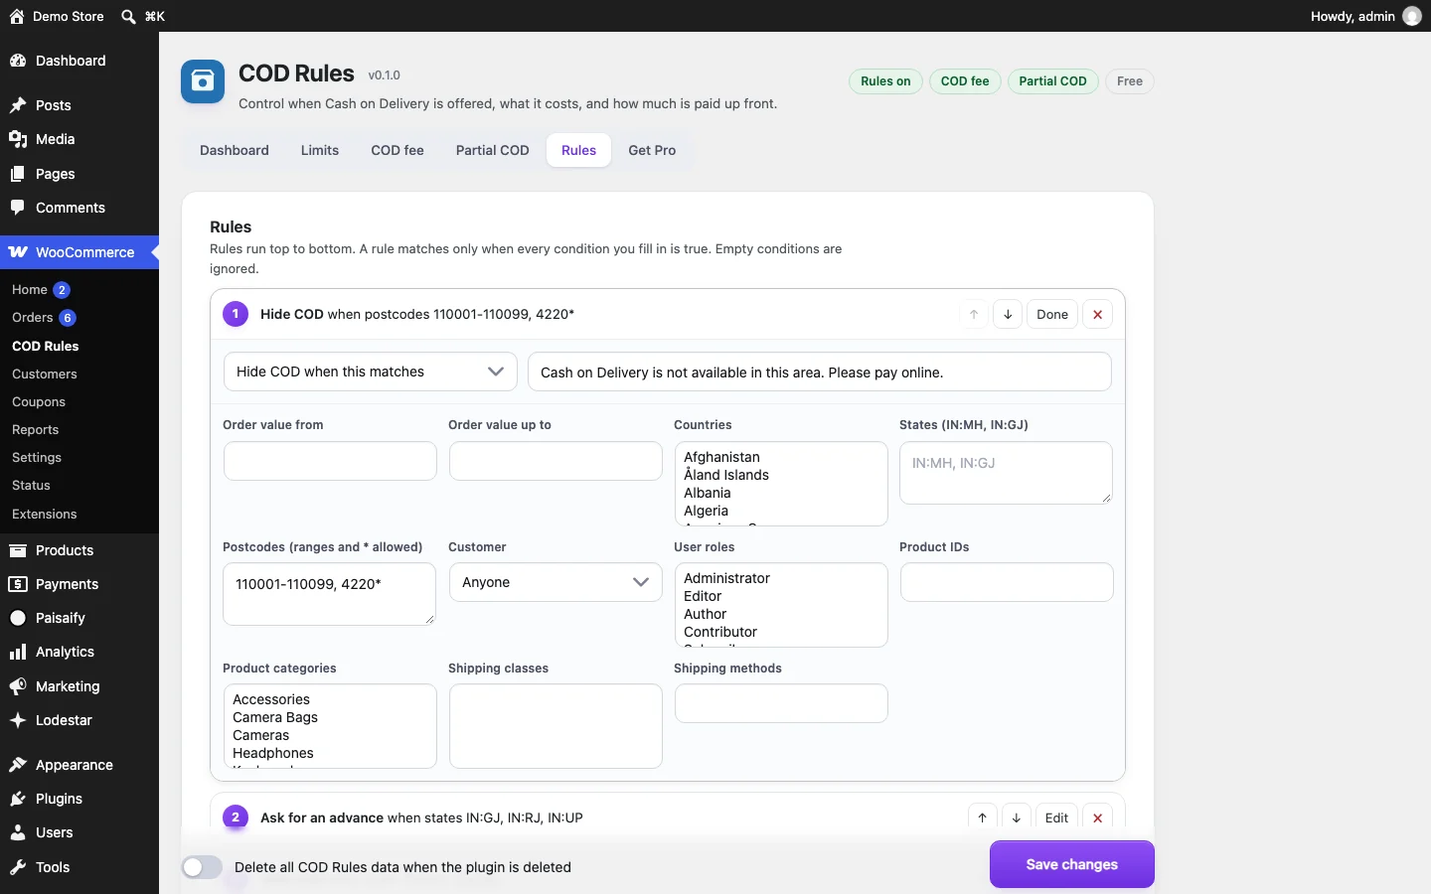Image resolution: width=1431 pixels, height=894 pixels.
Task: Click the Demo Store home icon
Action: point(17,16)
